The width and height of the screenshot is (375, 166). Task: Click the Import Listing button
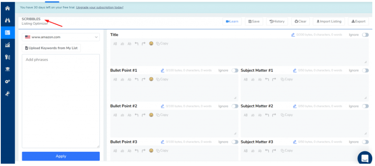(x=329, y=22)
